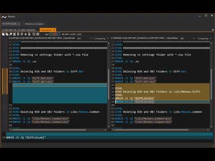
Task: Toggle the Text mode button in toolbar
Action: point(47,34)
